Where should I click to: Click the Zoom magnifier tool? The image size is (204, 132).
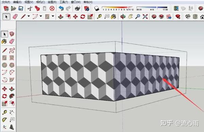pos(138,17)
